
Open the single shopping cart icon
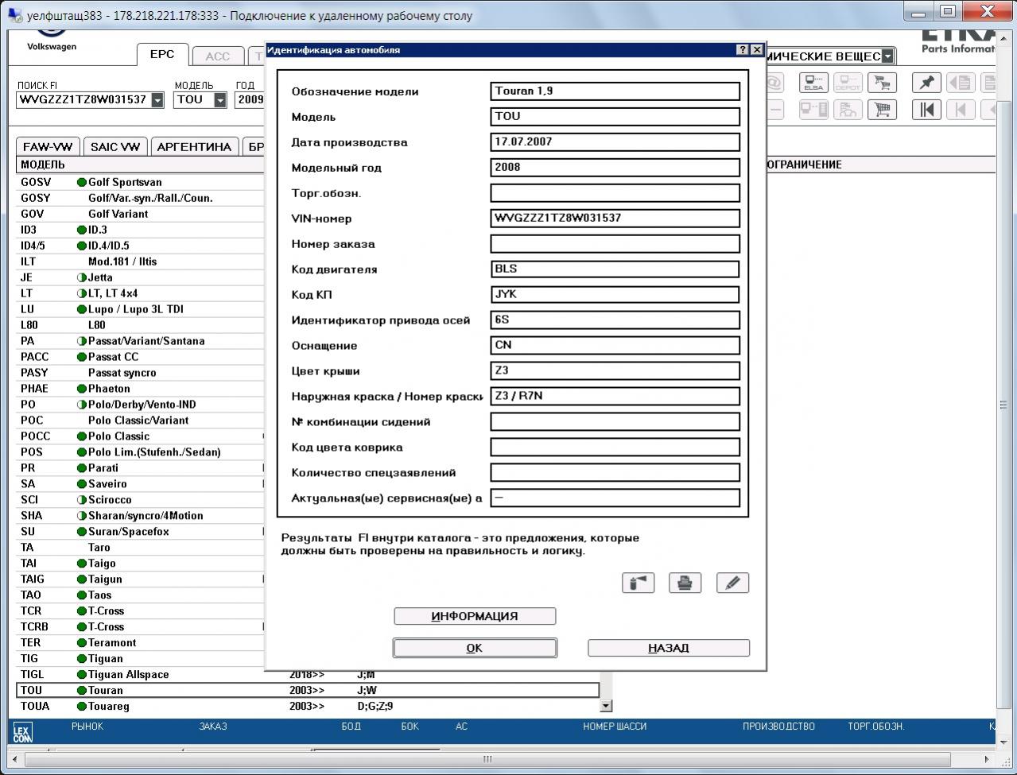coord(881,110)
